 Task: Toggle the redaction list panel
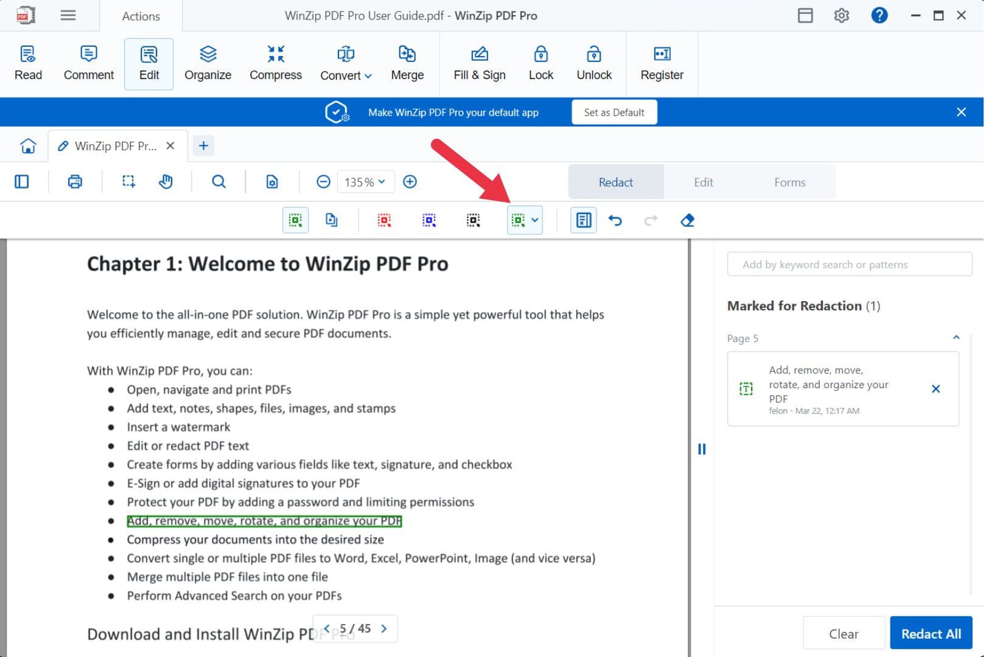pyautogui.click(x=583, y=220)
